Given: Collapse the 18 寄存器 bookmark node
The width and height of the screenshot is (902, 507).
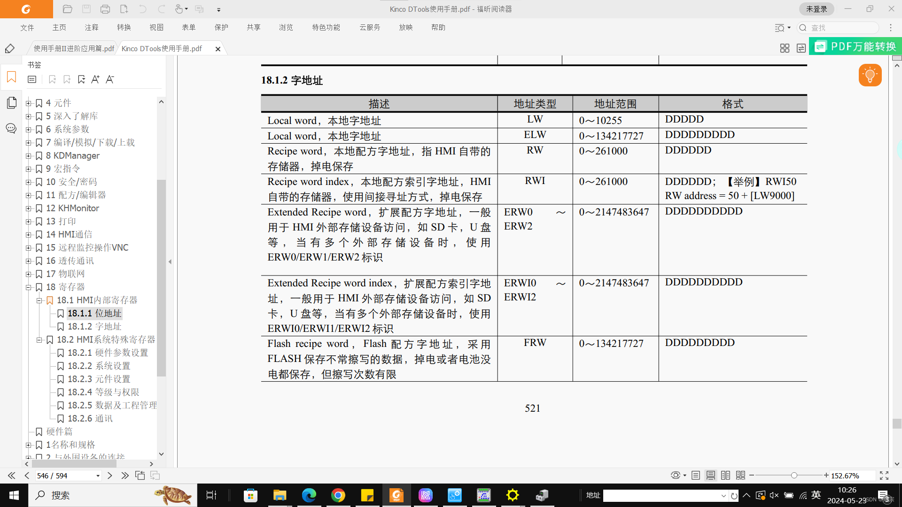Looking at the screenshot, I should point(29,287).
